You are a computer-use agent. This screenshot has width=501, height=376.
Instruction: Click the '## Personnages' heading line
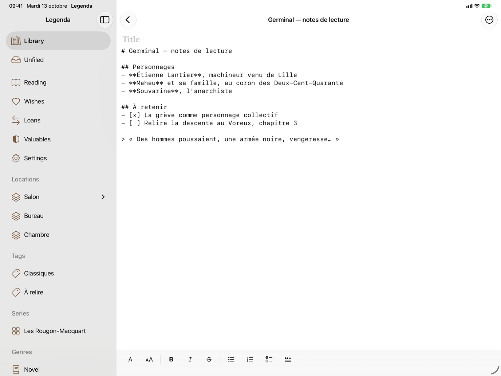point(148,67)
